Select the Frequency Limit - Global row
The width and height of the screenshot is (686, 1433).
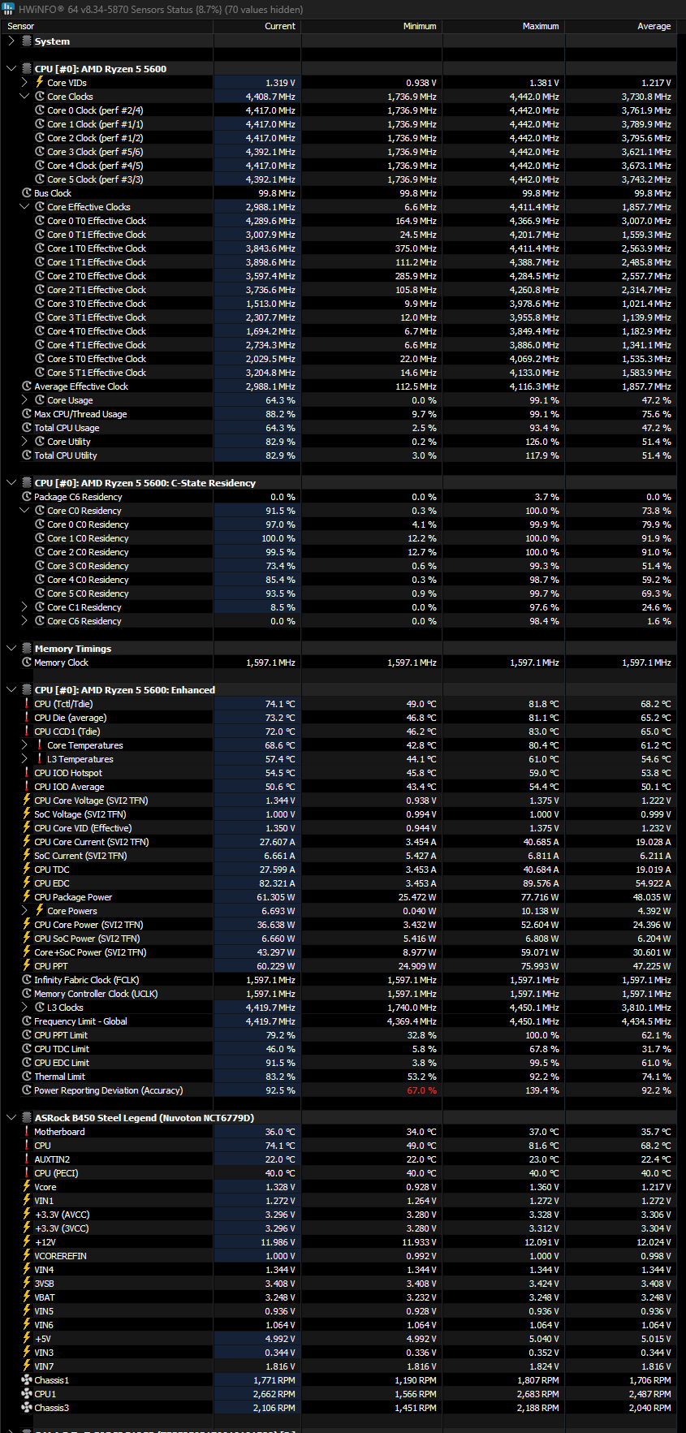(x=339, y=1021)
